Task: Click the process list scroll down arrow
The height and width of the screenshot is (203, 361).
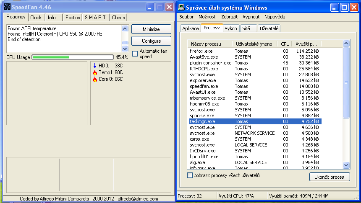Action: (x=346, y=165)
